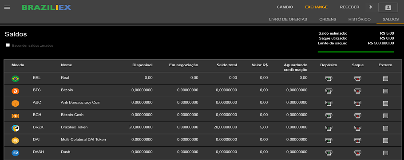404x160 pixels.
Task: Open the statement icon for Bitcoin-Cash
Action: pyautogui.click(x=385, y=116)
